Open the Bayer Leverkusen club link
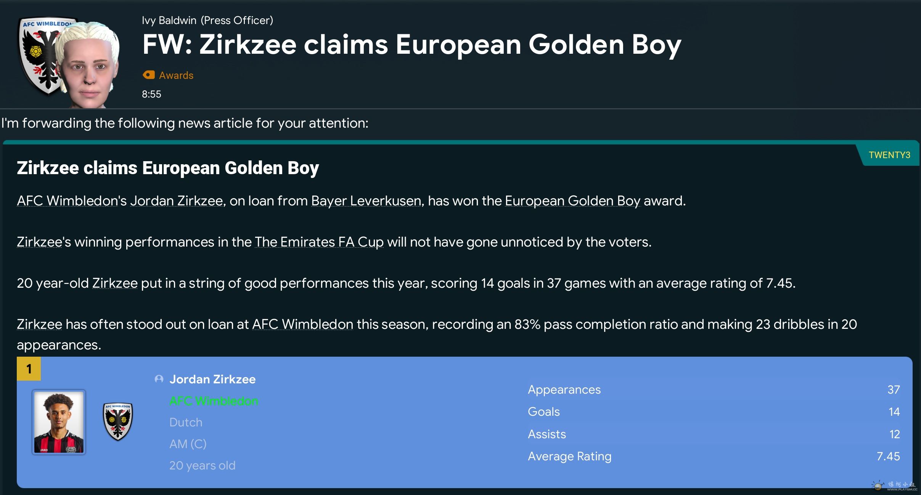 click(x=366, y=201)
